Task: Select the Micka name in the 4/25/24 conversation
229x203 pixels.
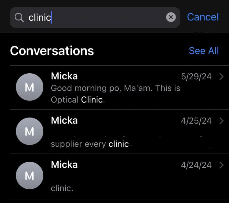Action: [64, 121]
